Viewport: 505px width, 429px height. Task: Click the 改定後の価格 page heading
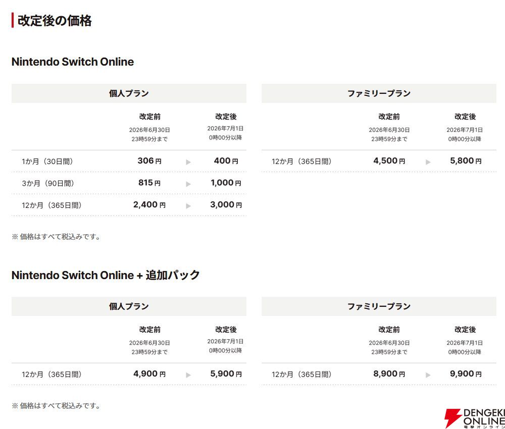(55, 21)
